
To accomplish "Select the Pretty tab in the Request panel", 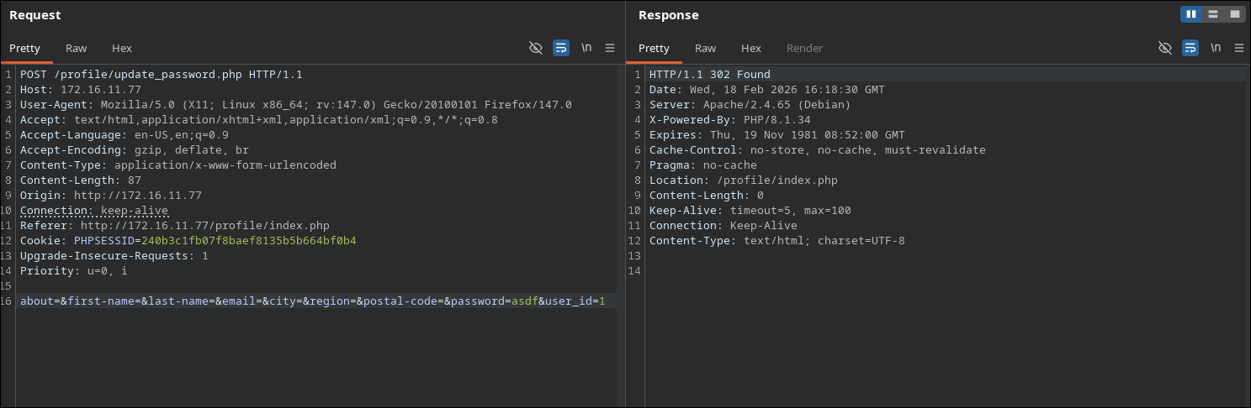I will pyautogui.click(x=24, y=48).
